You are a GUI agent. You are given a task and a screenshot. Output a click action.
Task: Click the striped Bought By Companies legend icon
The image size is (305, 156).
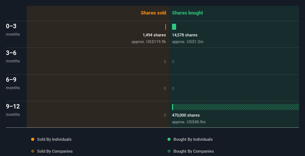pos(169,151)
